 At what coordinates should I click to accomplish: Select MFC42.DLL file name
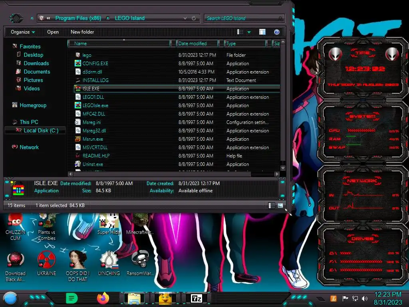pos(94,114)
